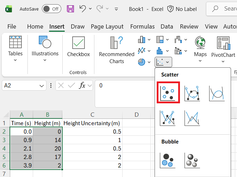The image size is (237, 177).
Task: Click the Name Box showing A2
Action: [x=20, y=85]
